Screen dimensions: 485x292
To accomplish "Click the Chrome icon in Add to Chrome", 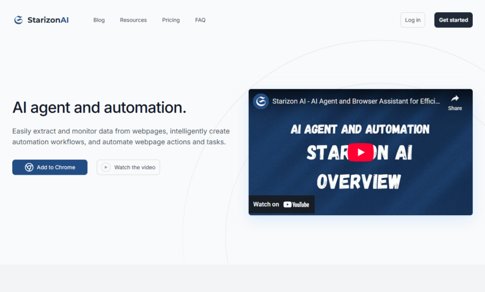I will click(29, 168).
